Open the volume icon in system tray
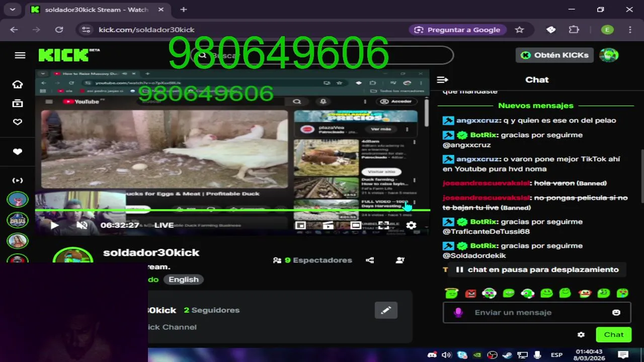The width and height of the screenshot is (644, 362). [446, 355]
